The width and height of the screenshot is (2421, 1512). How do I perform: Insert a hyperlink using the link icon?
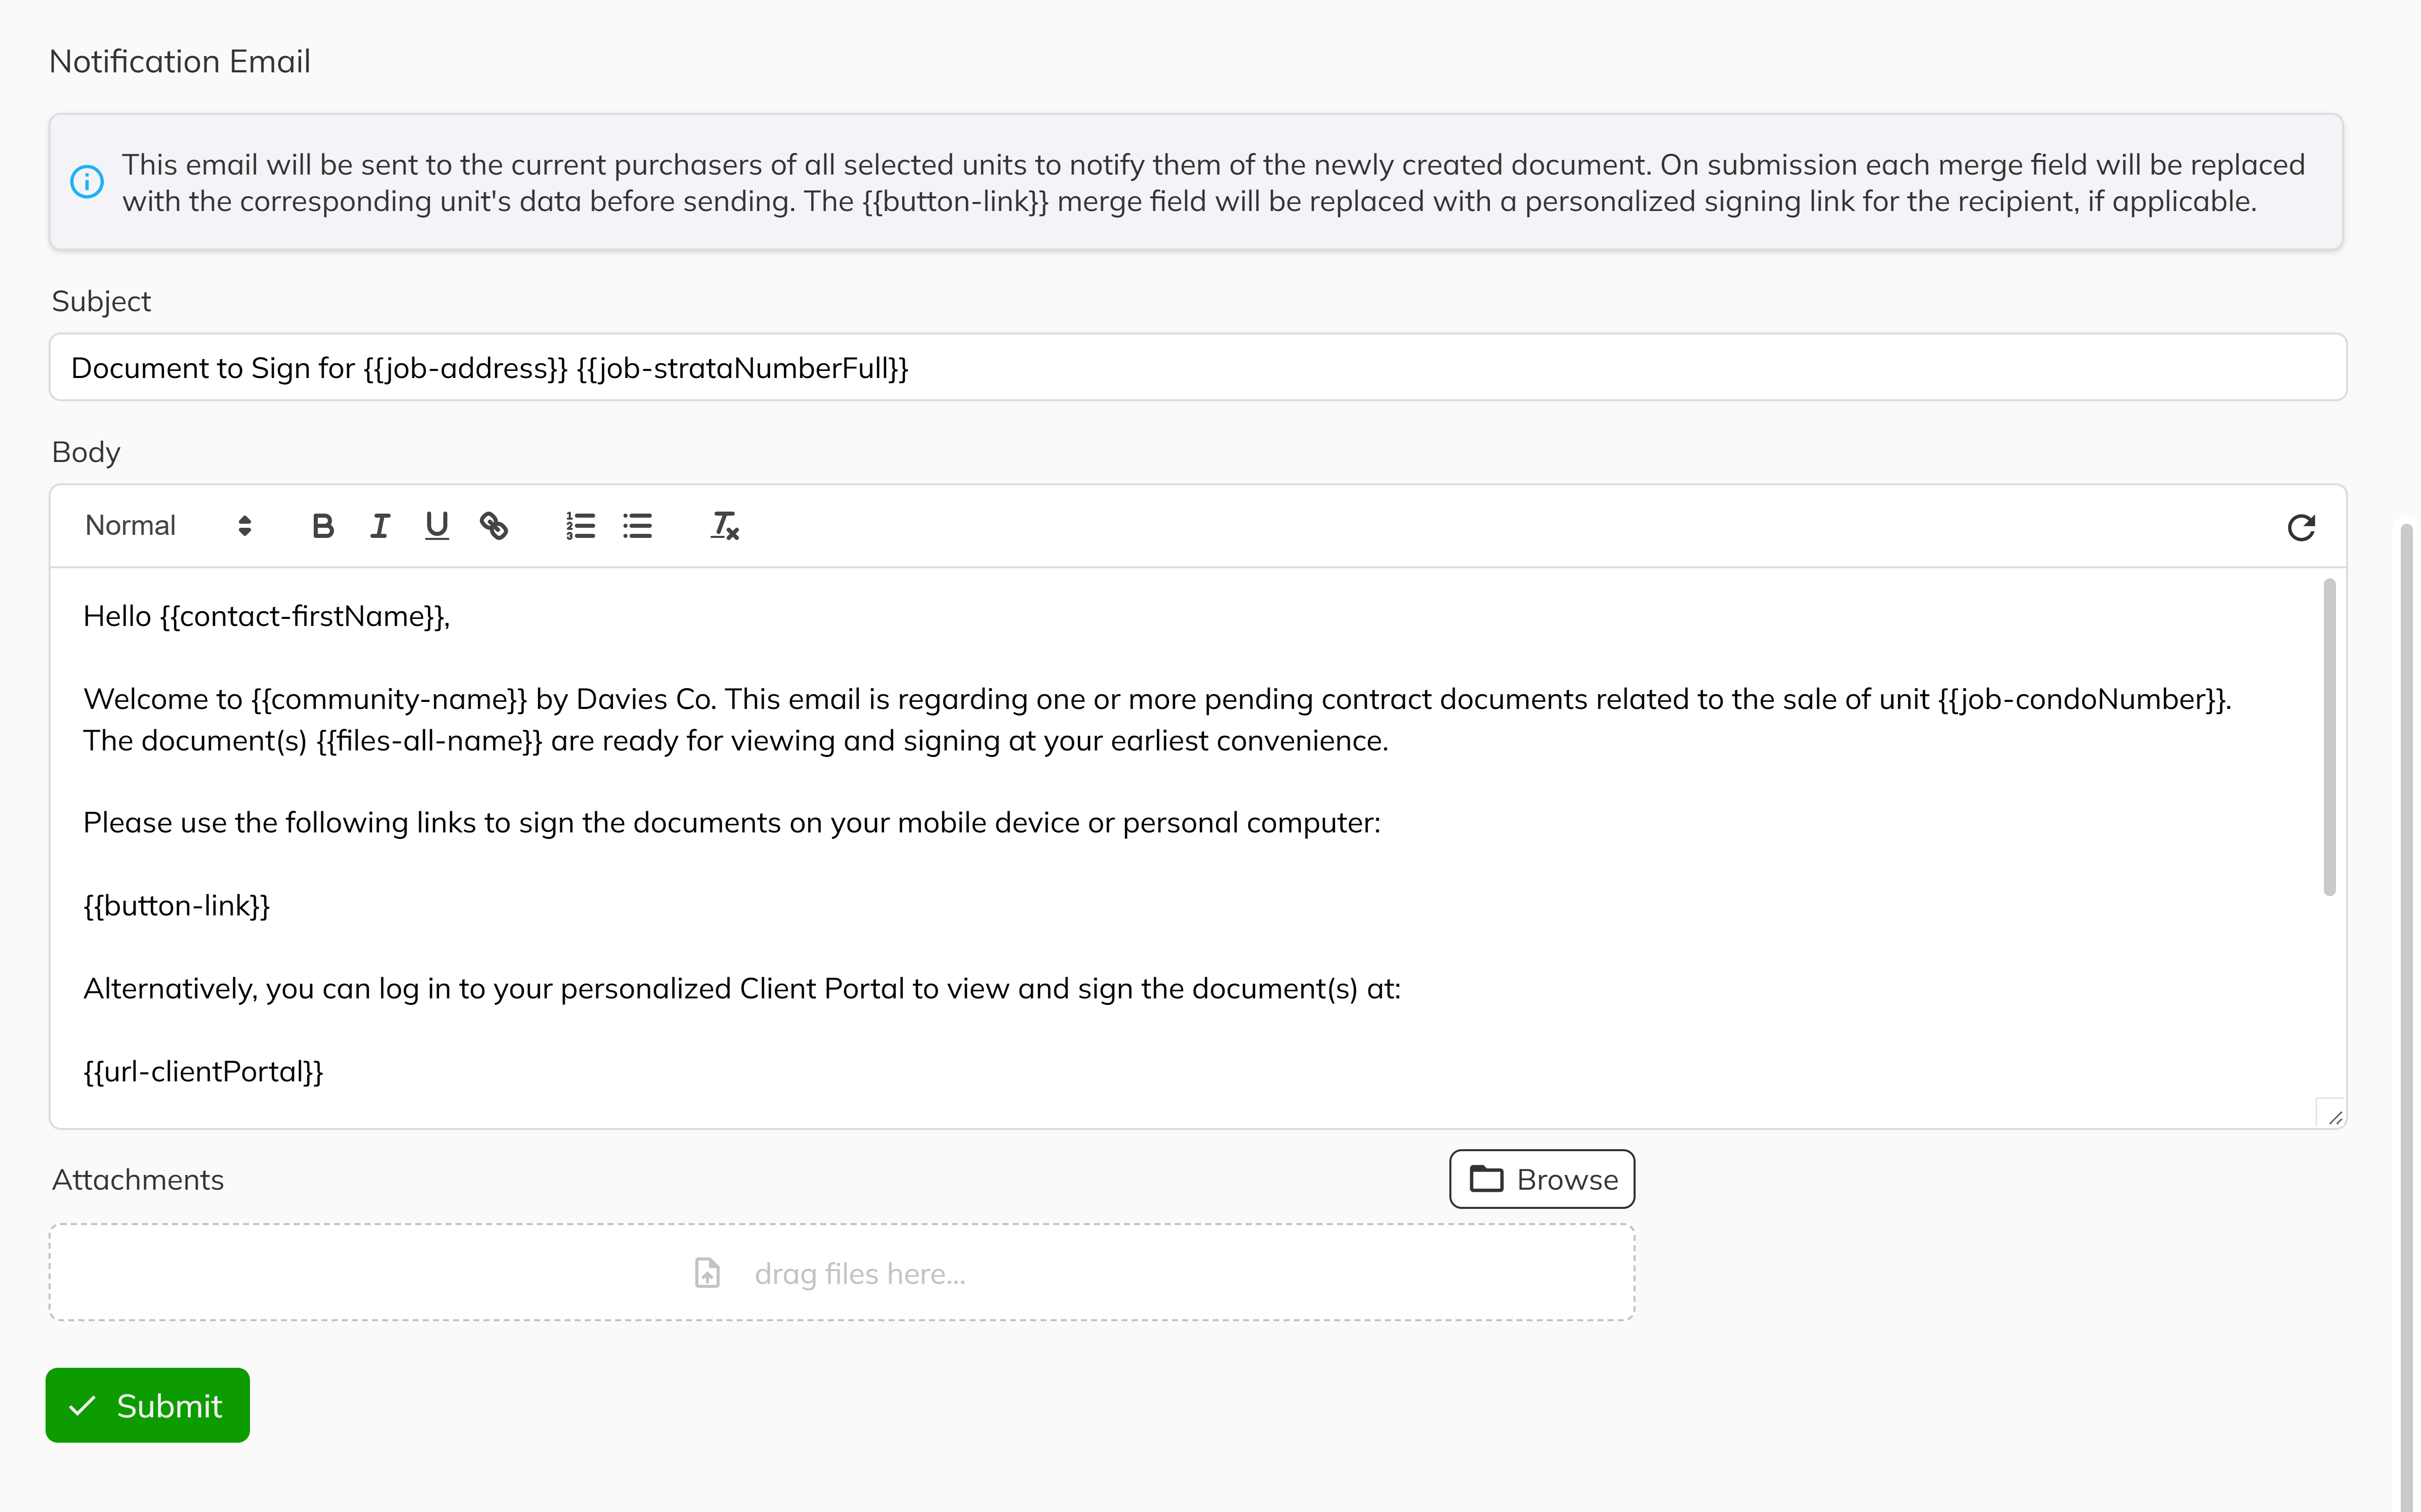coord(495,525)
